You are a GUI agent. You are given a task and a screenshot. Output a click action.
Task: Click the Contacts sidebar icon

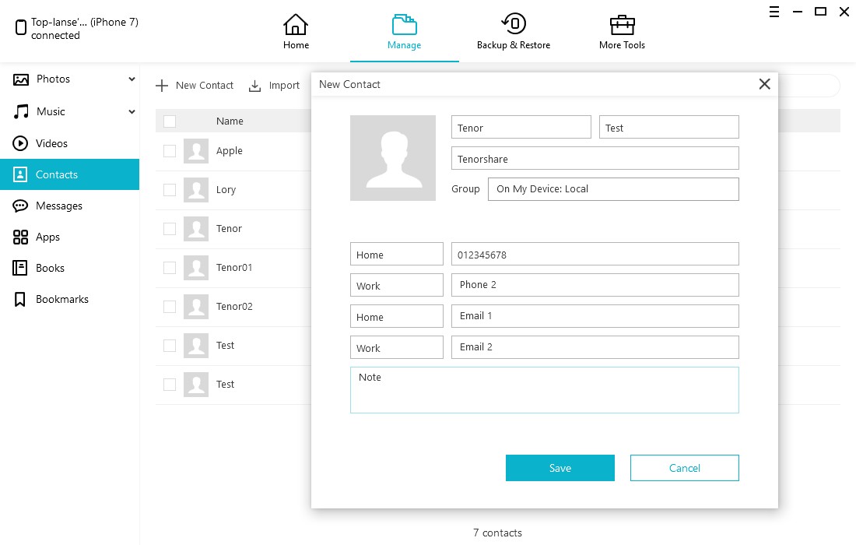pyautogui.click(x=20, y=174)
